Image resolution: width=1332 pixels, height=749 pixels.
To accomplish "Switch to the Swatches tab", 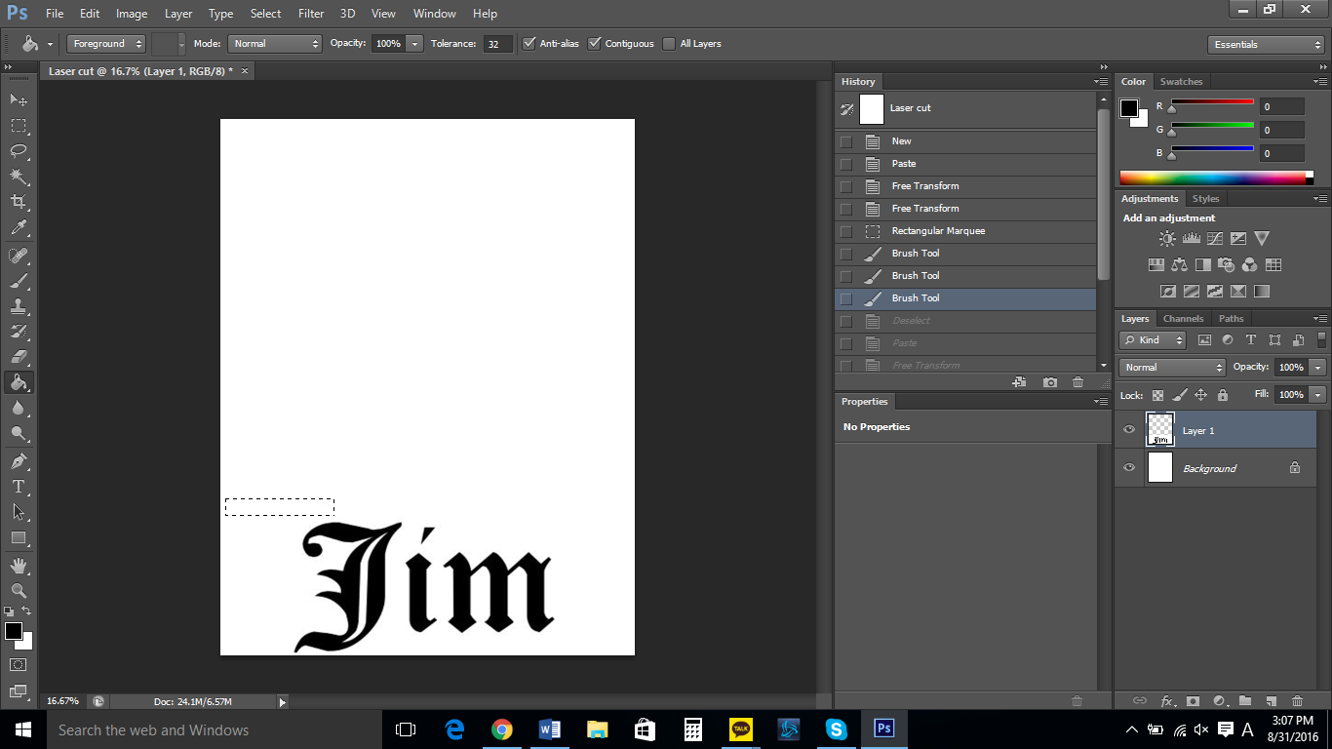I will [x=1181, y=82].
